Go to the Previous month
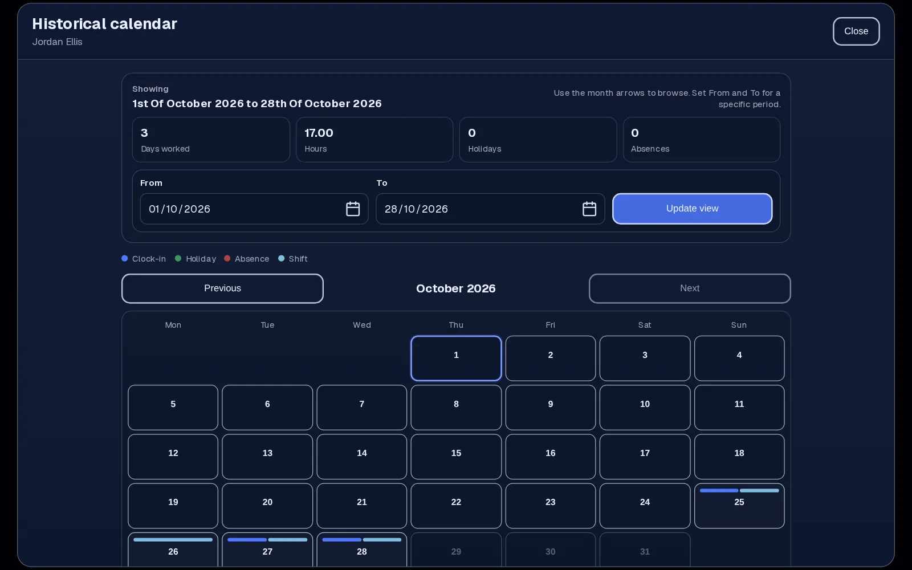 tap(222, 288)
